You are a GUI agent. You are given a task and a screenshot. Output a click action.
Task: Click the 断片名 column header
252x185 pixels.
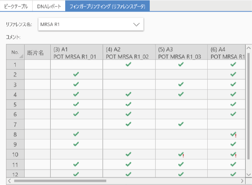pyautogui.click(x=37, y=52)
